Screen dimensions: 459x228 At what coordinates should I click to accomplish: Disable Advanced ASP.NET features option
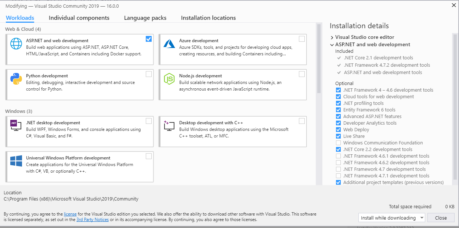(x=338, y=117)
